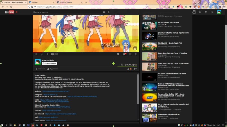The height and width of the screenshot is (127, 227).
Task: Click the Изменить видео button
Action: point(49,63)
